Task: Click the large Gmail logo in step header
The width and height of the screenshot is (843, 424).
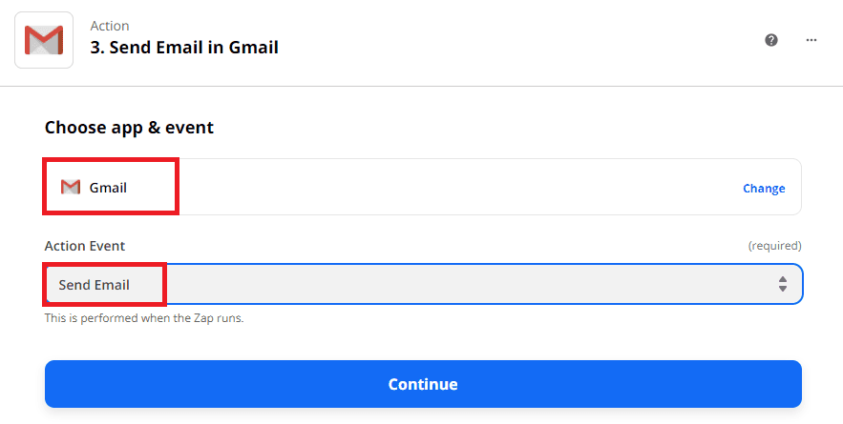Action: pyautogui.click(x=44, y=40)
